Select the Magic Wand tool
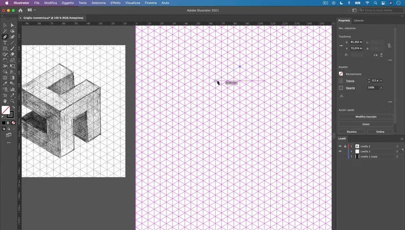Viewport: 405px width, 230px height. tap(5, 31)
